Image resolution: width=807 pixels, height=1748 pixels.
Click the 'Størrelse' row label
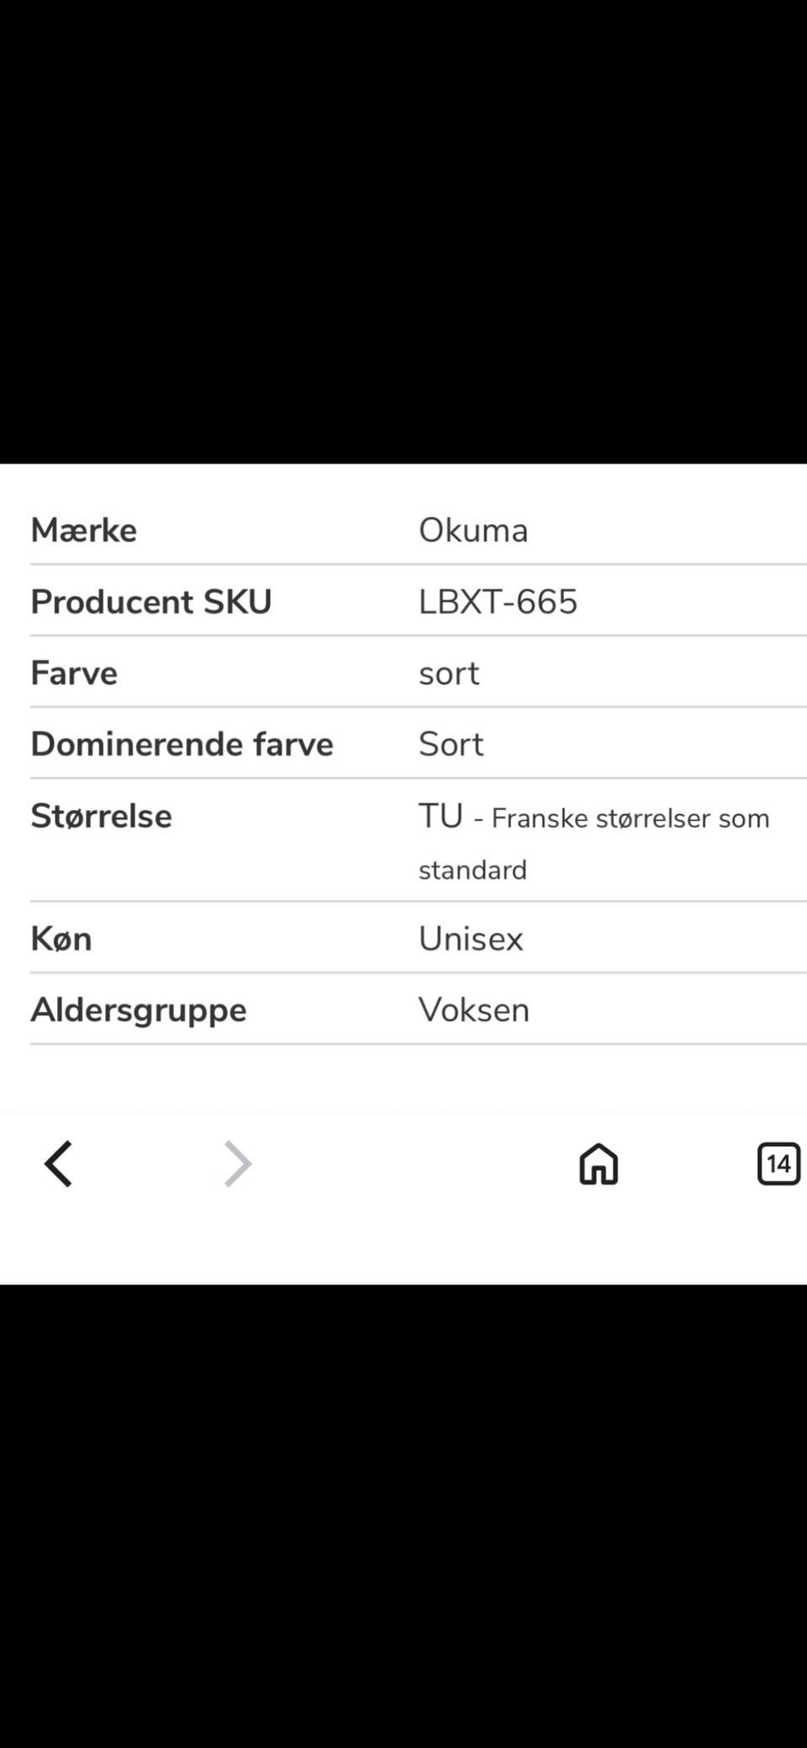[x=101, y=816]
